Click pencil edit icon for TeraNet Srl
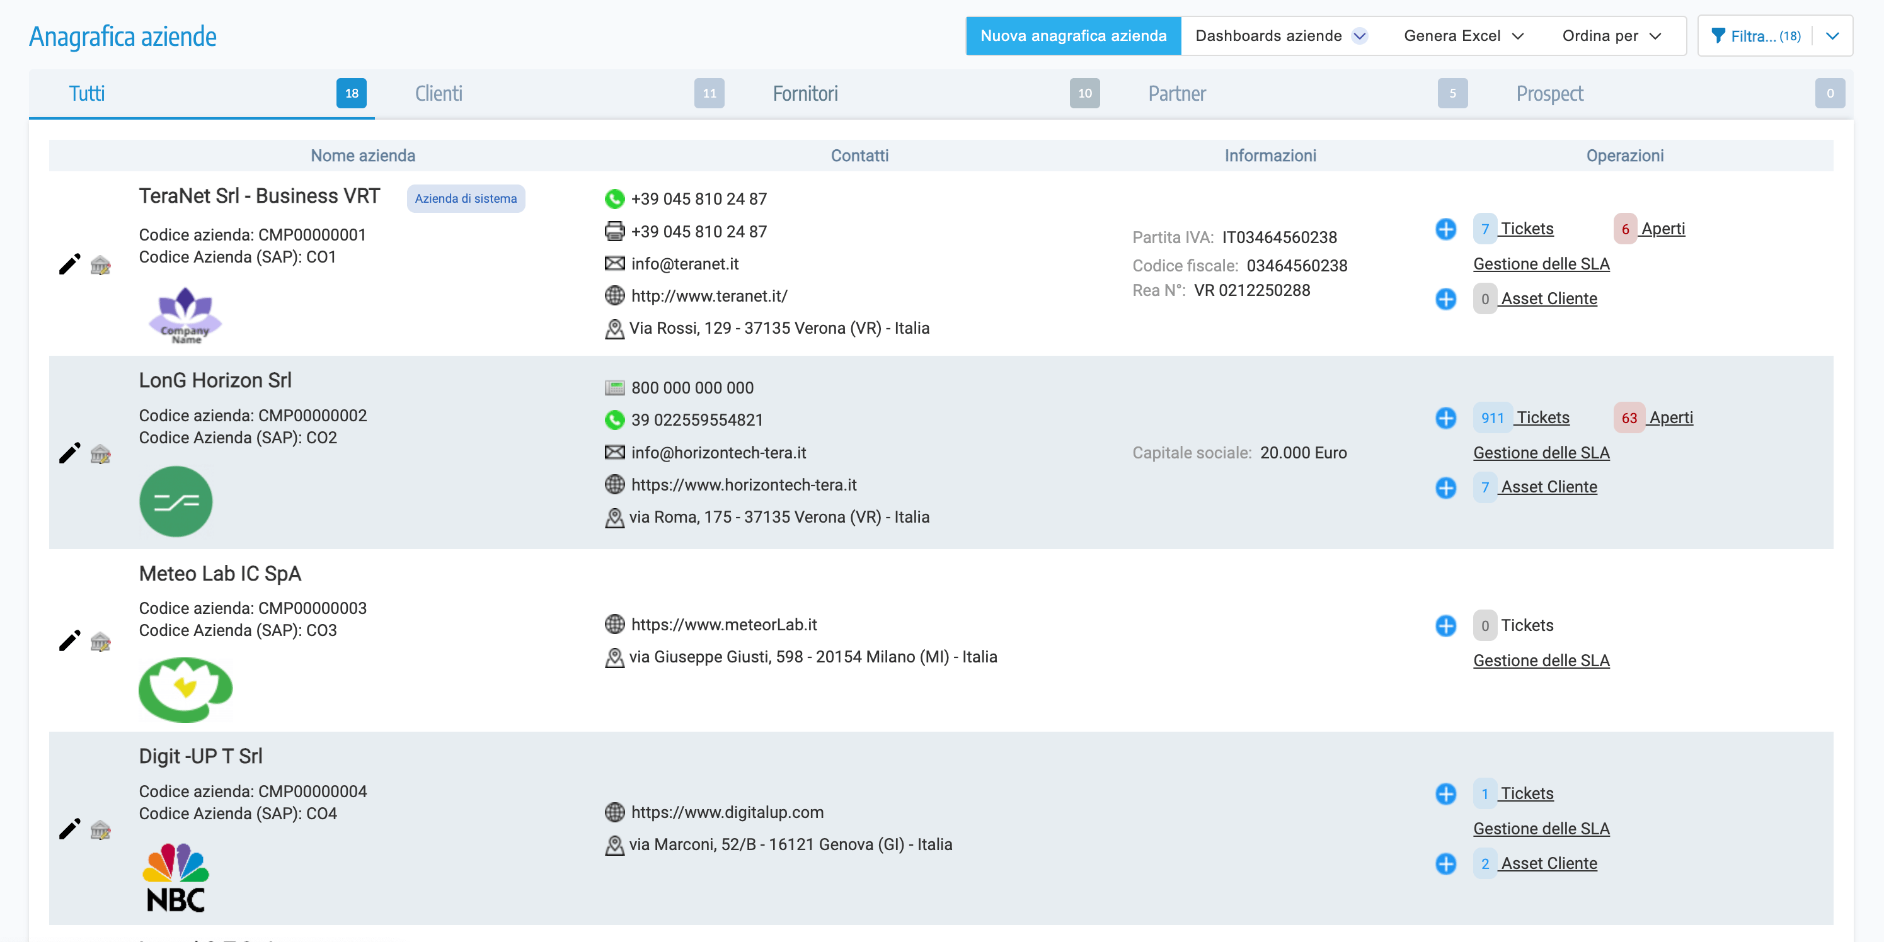Image resolution: width=1884 pixels, height=942 pixels. pos(69,264)
